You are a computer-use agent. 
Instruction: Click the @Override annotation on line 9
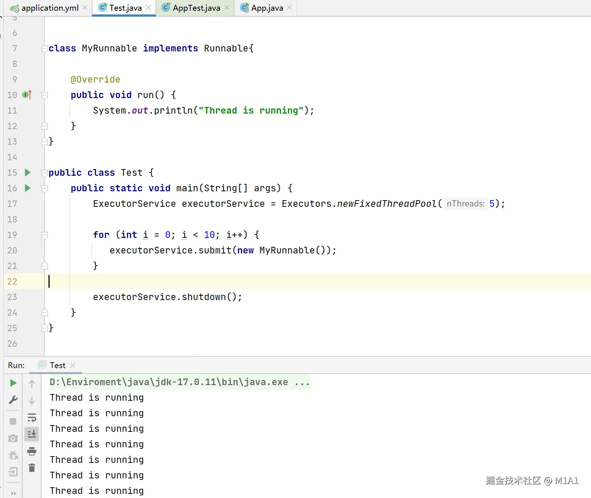[95, 80]
